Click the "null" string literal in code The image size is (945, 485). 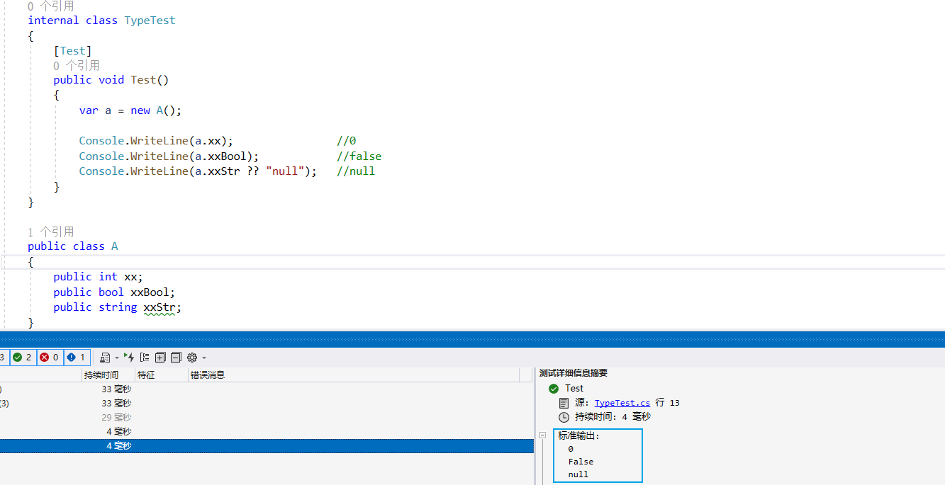285,171
